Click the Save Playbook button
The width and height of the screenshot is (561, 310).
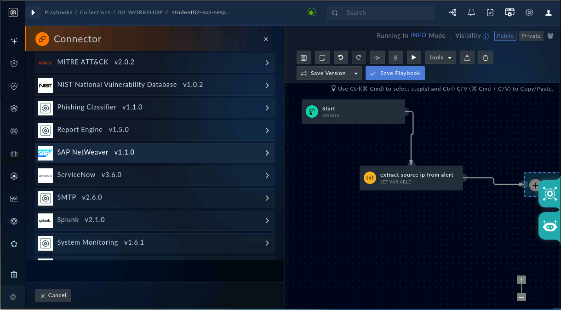(x=395, y=73)
